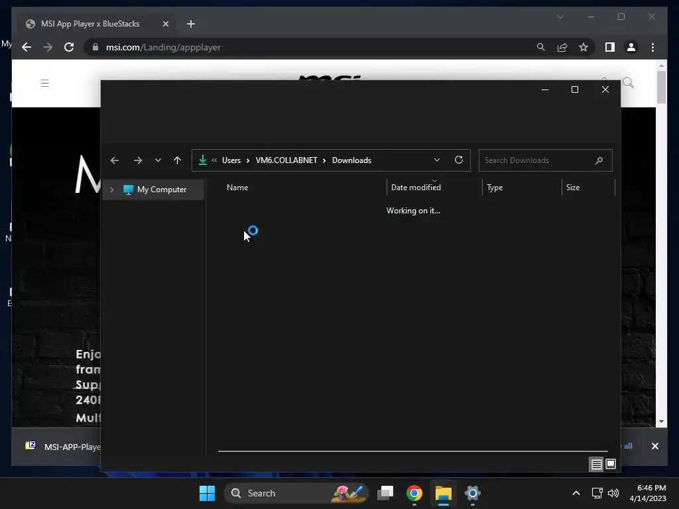Sort by Size column header
This screenshot has width=679, height=509.
(573, 188)
